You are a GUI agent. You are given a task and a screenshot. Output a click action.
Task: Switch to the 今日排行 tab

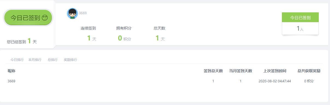[x=17, y=60]
